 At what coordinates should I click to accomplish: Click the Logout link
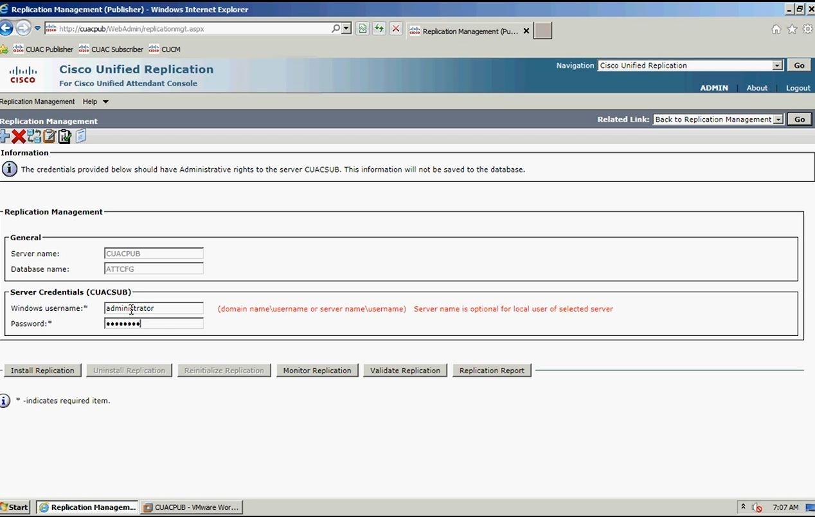798,88
